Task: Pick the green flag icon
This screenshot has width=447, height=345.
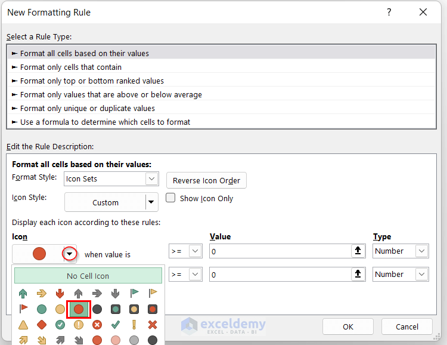Action: pos(134,293)
